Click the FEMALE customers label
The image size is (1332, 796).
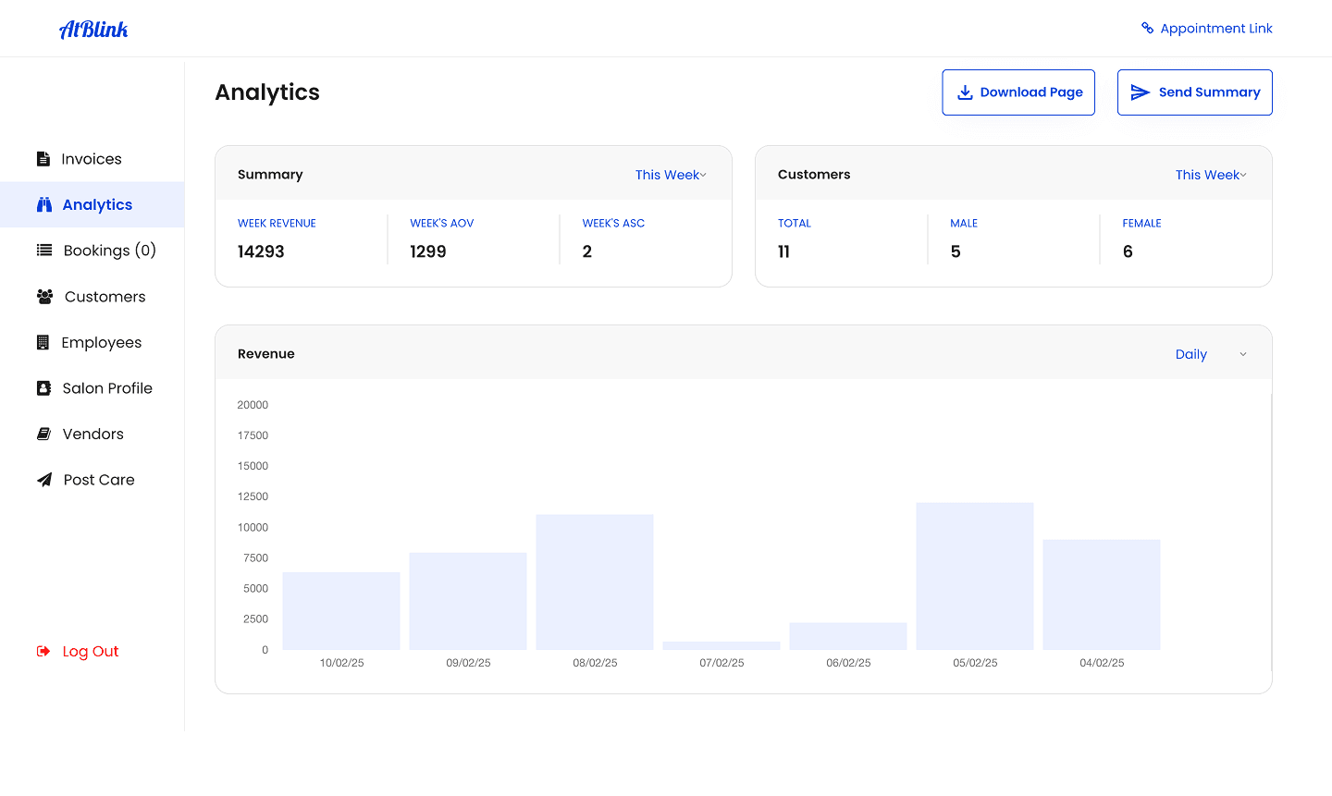point(1141,224)
